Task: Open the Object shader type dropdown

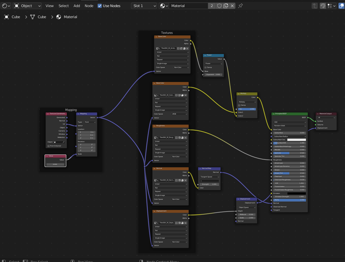Action: pyautogui.click(x=27, y=6)
